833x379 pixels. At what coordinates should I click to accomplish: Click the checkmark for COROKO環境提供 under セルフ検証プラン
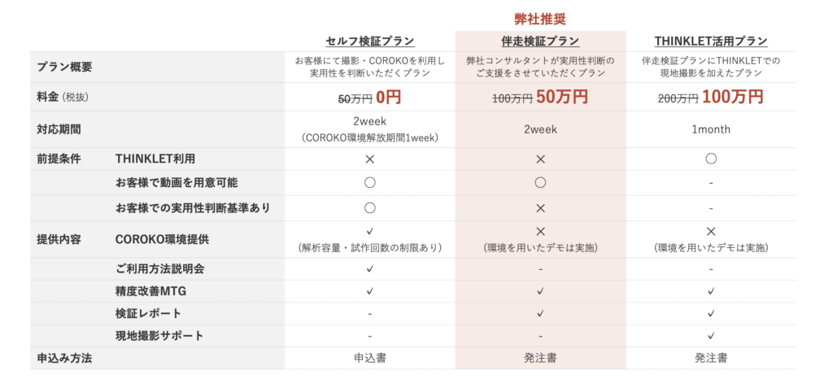pos(369,231)
